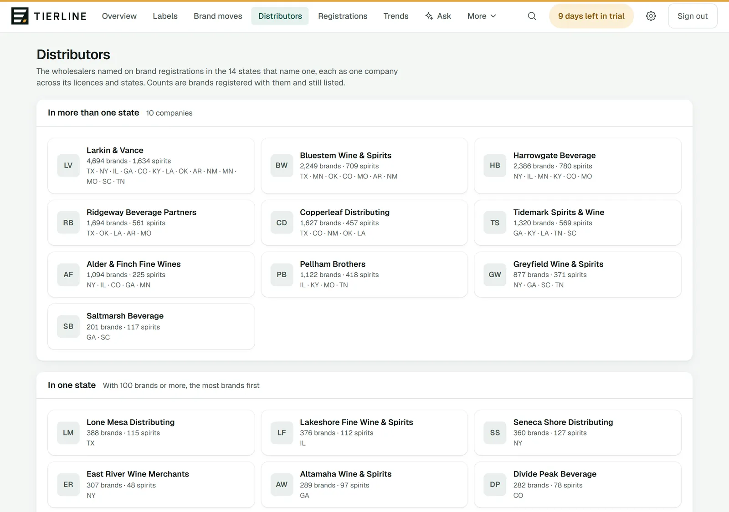
Task: Open Harrowgate Beverage distributor
Action: coord(578,166)
